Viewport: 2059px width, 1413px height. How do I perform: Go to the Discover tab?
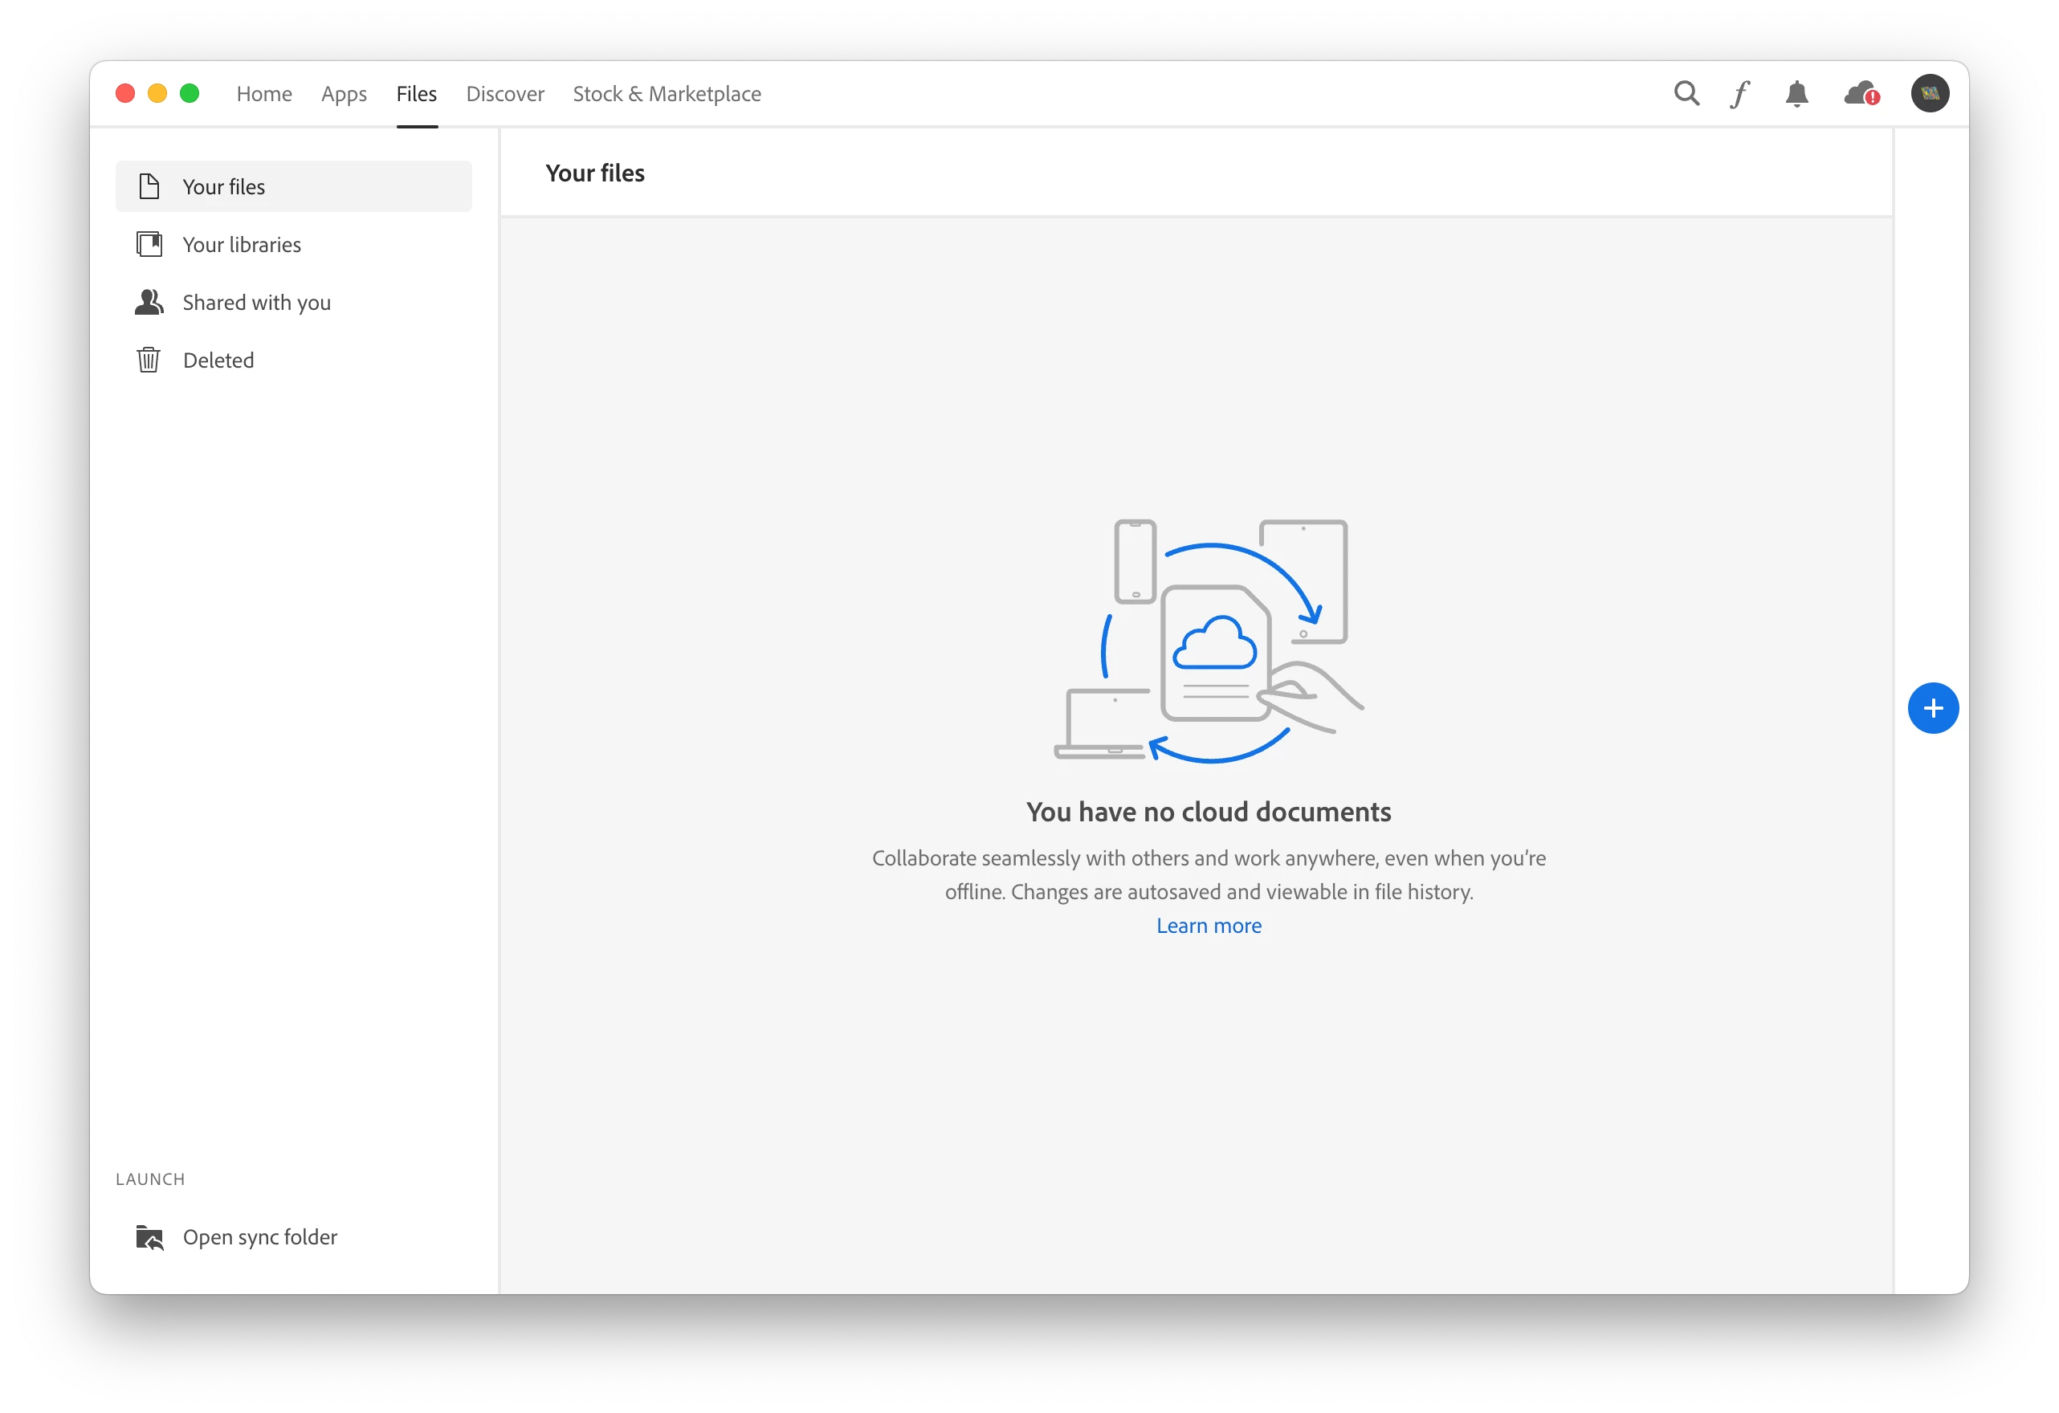pyautogui.click(x=505, y=94)
